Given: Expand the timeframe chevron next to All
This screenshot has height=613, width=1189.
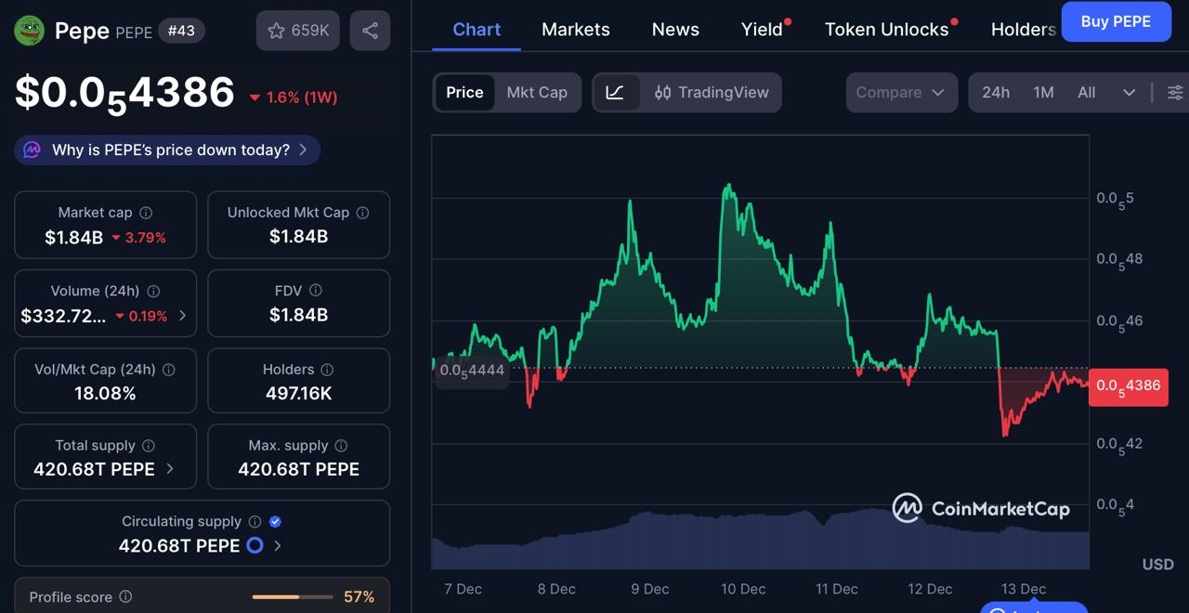Looking at the screenshot, I should 1130,92.
